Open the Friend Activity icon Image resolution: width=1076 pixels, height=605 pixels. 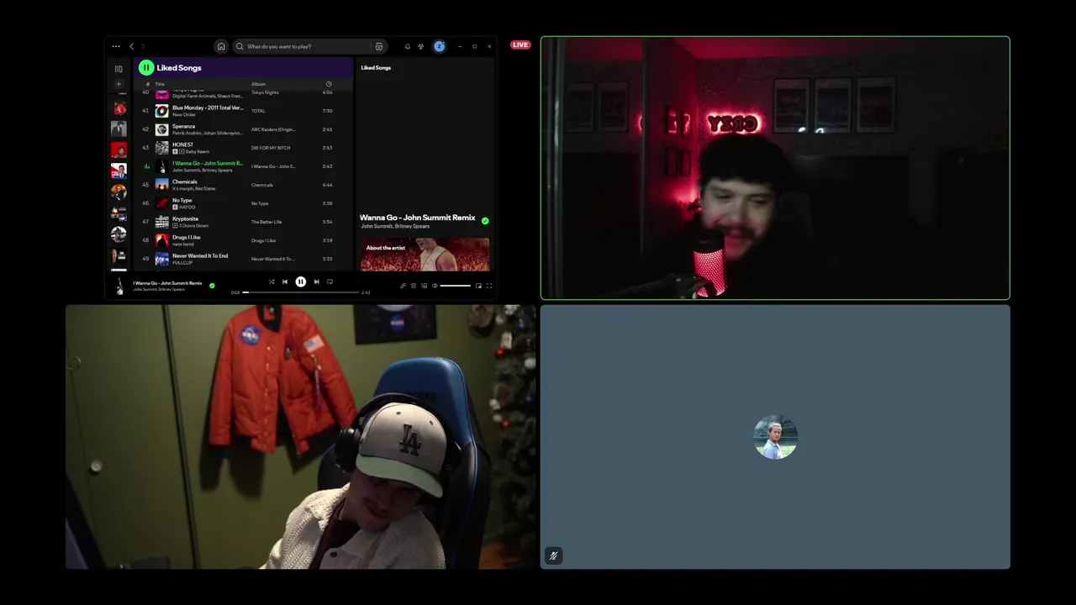coord(421,46)
